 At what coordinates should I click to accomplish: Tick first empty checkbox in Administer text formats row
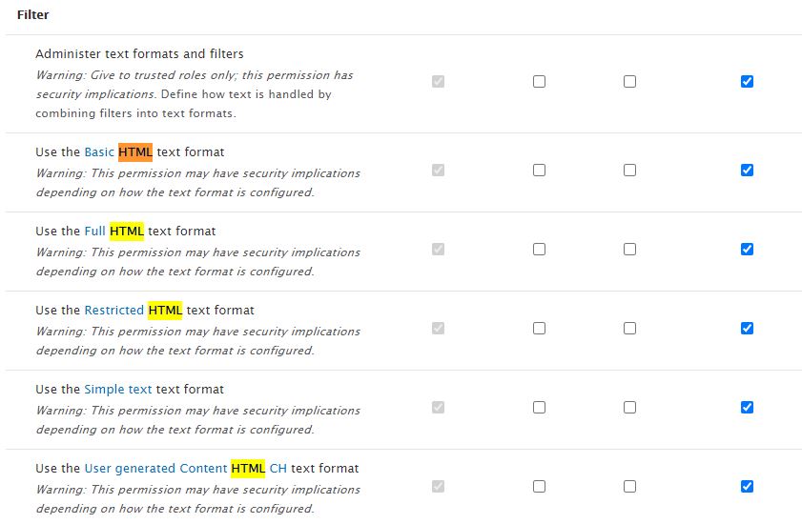539,82
